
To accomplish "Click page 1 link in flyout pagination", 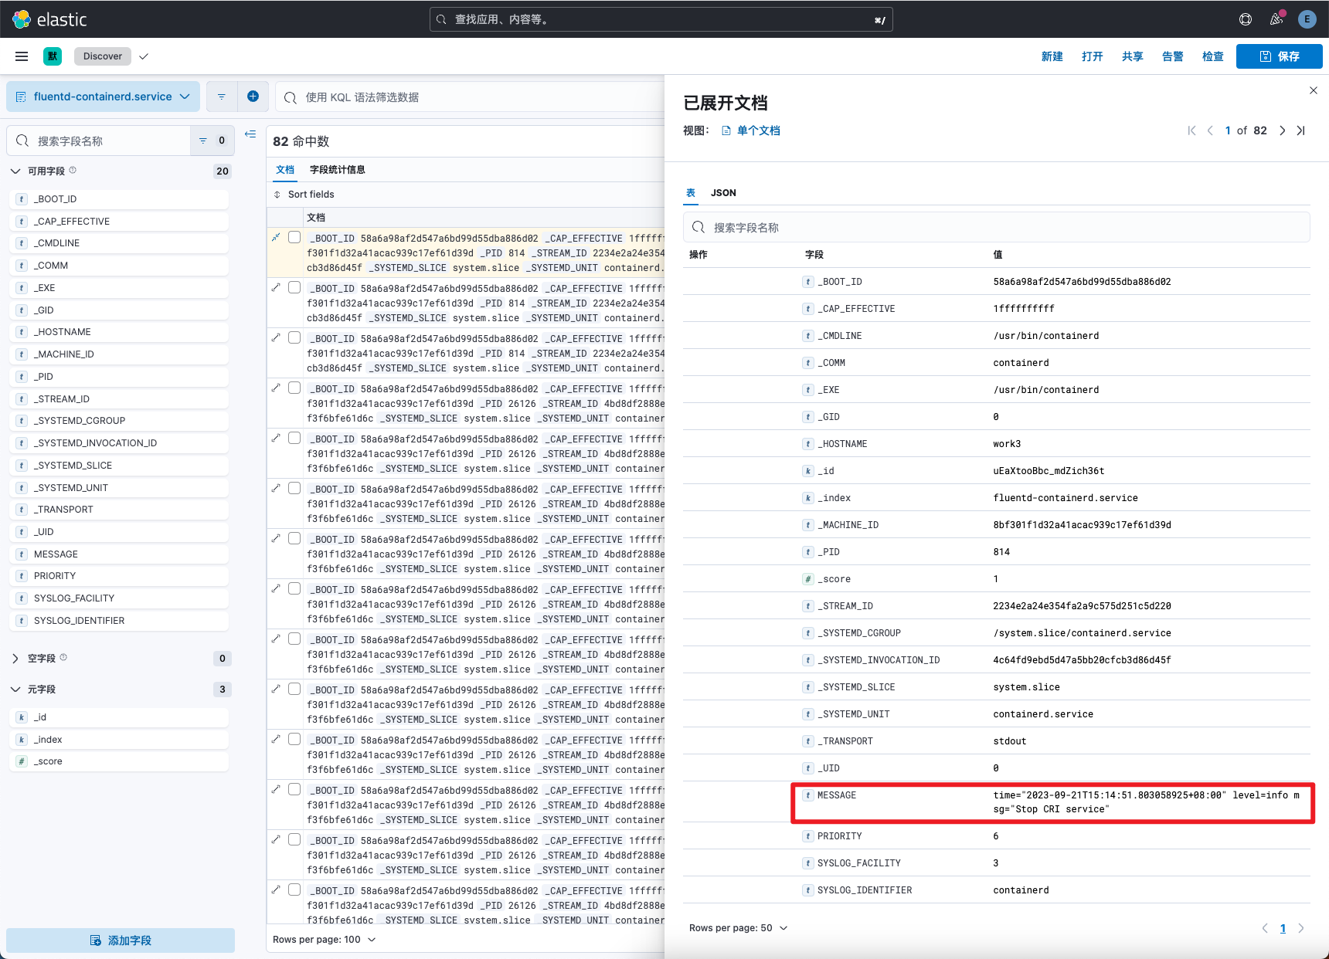I will tap(1283, 928).
